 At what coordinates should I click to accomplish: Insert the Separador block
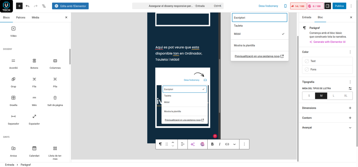point(13,119)
